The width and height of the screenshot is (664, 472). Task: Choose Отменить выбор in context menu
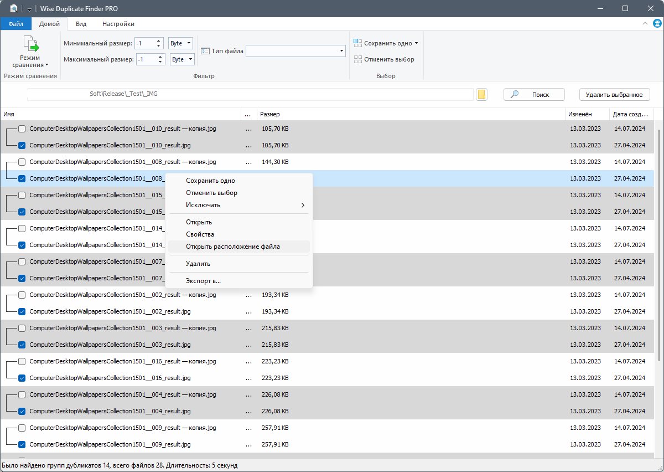click(240, 193)
